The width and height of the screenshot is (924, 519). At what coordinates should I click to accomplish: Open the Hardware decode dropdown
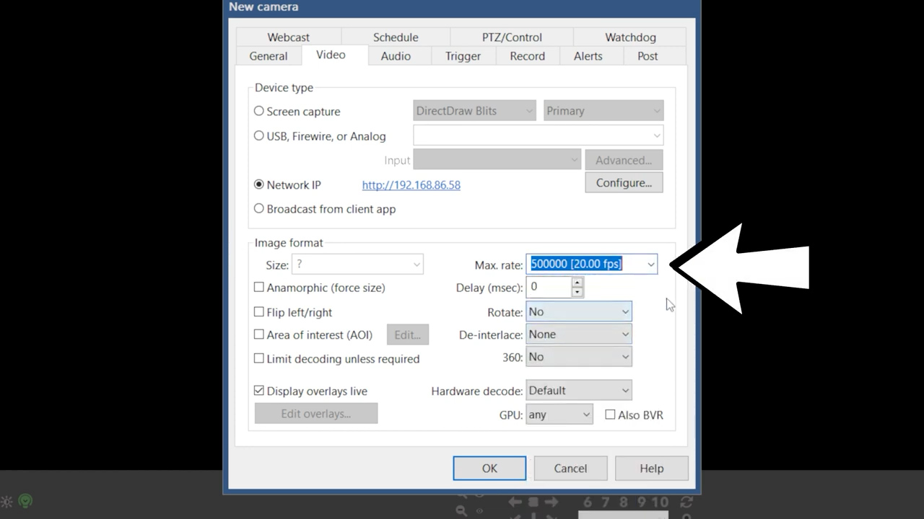click(625, 391)
